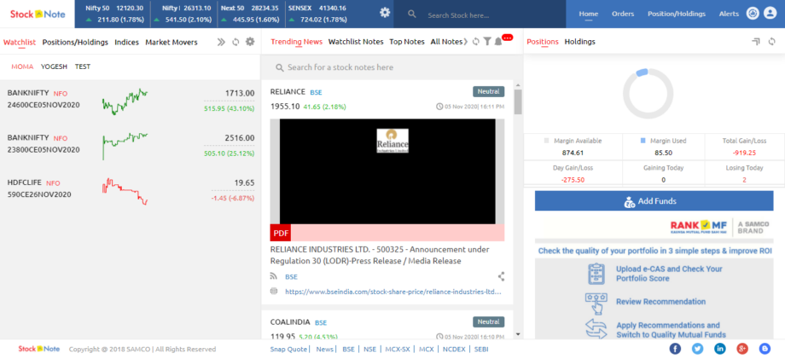Viewport: 785px width, 359px height.
Task: Focus the stock notes search field
Action: (392, 67)
